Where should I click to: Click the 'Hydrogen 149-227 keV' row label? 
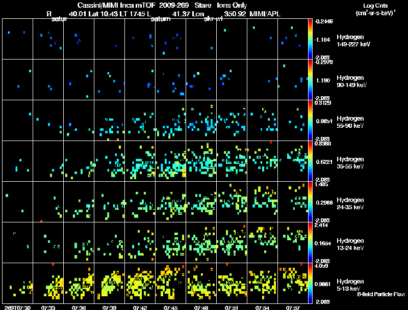[353, 41]
